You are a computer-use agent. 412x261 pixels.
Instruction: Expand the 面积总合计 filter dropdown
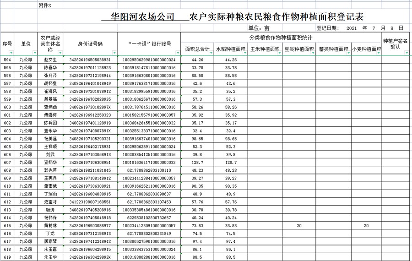pyautogui.click(x=211, y=53)
